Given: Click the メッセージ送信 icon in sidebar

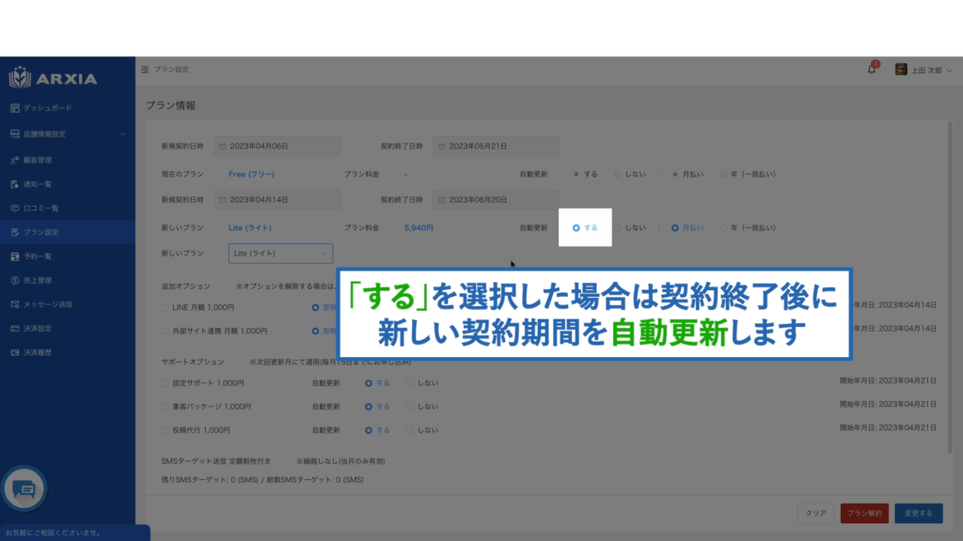Looking at the screenshot, I should (14, 304).
